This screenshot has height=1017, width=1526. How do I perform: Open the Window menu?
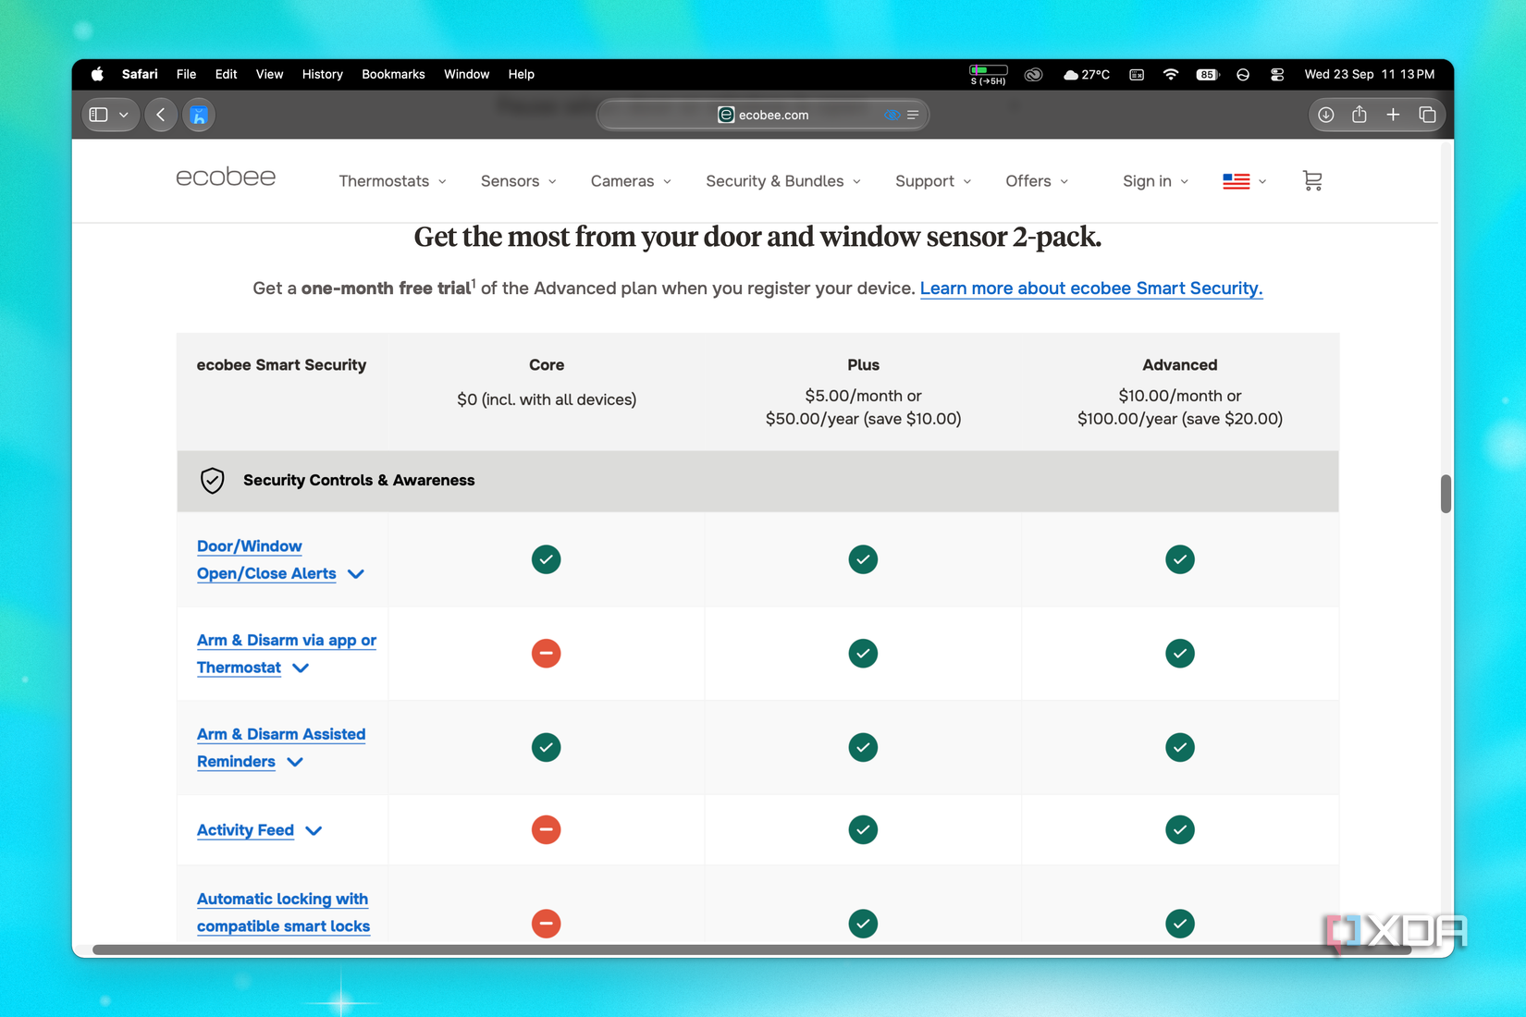tap(466, 74)
